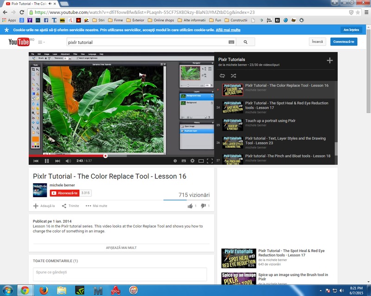
Task: Focus the YouTube search field
Action: coord(147,42)
